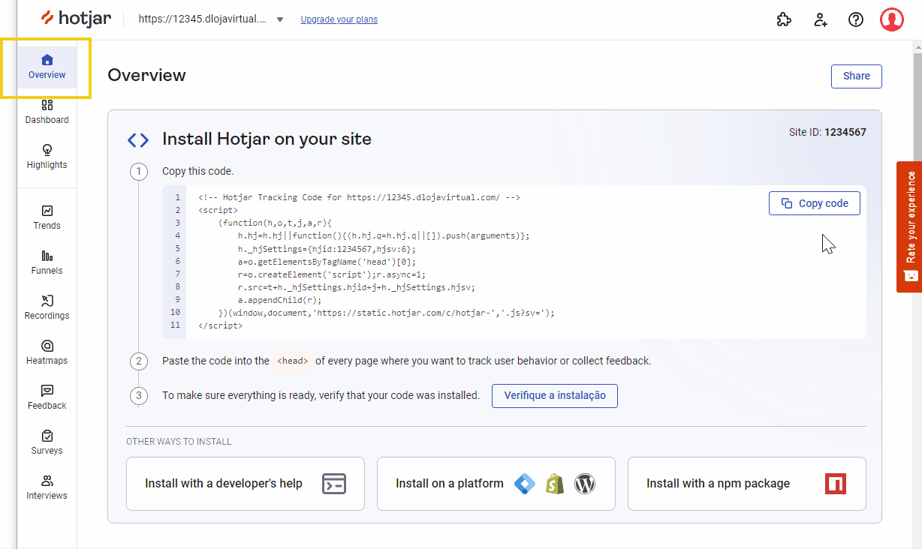Click the Site ID 1234567 text
This screenshot has height=549, width=922.
click(x=827, y=132)
